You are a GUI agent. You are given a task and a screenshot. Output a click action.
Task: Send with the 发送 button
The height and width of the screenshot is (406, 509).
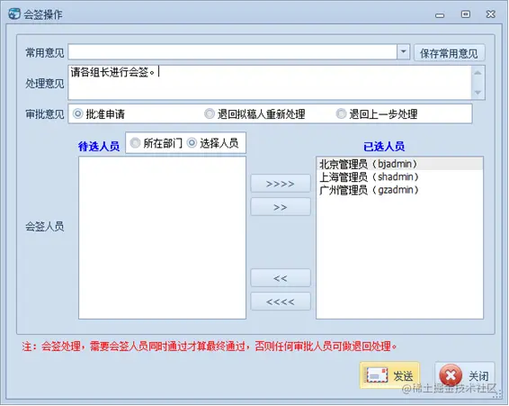(389, 375)
